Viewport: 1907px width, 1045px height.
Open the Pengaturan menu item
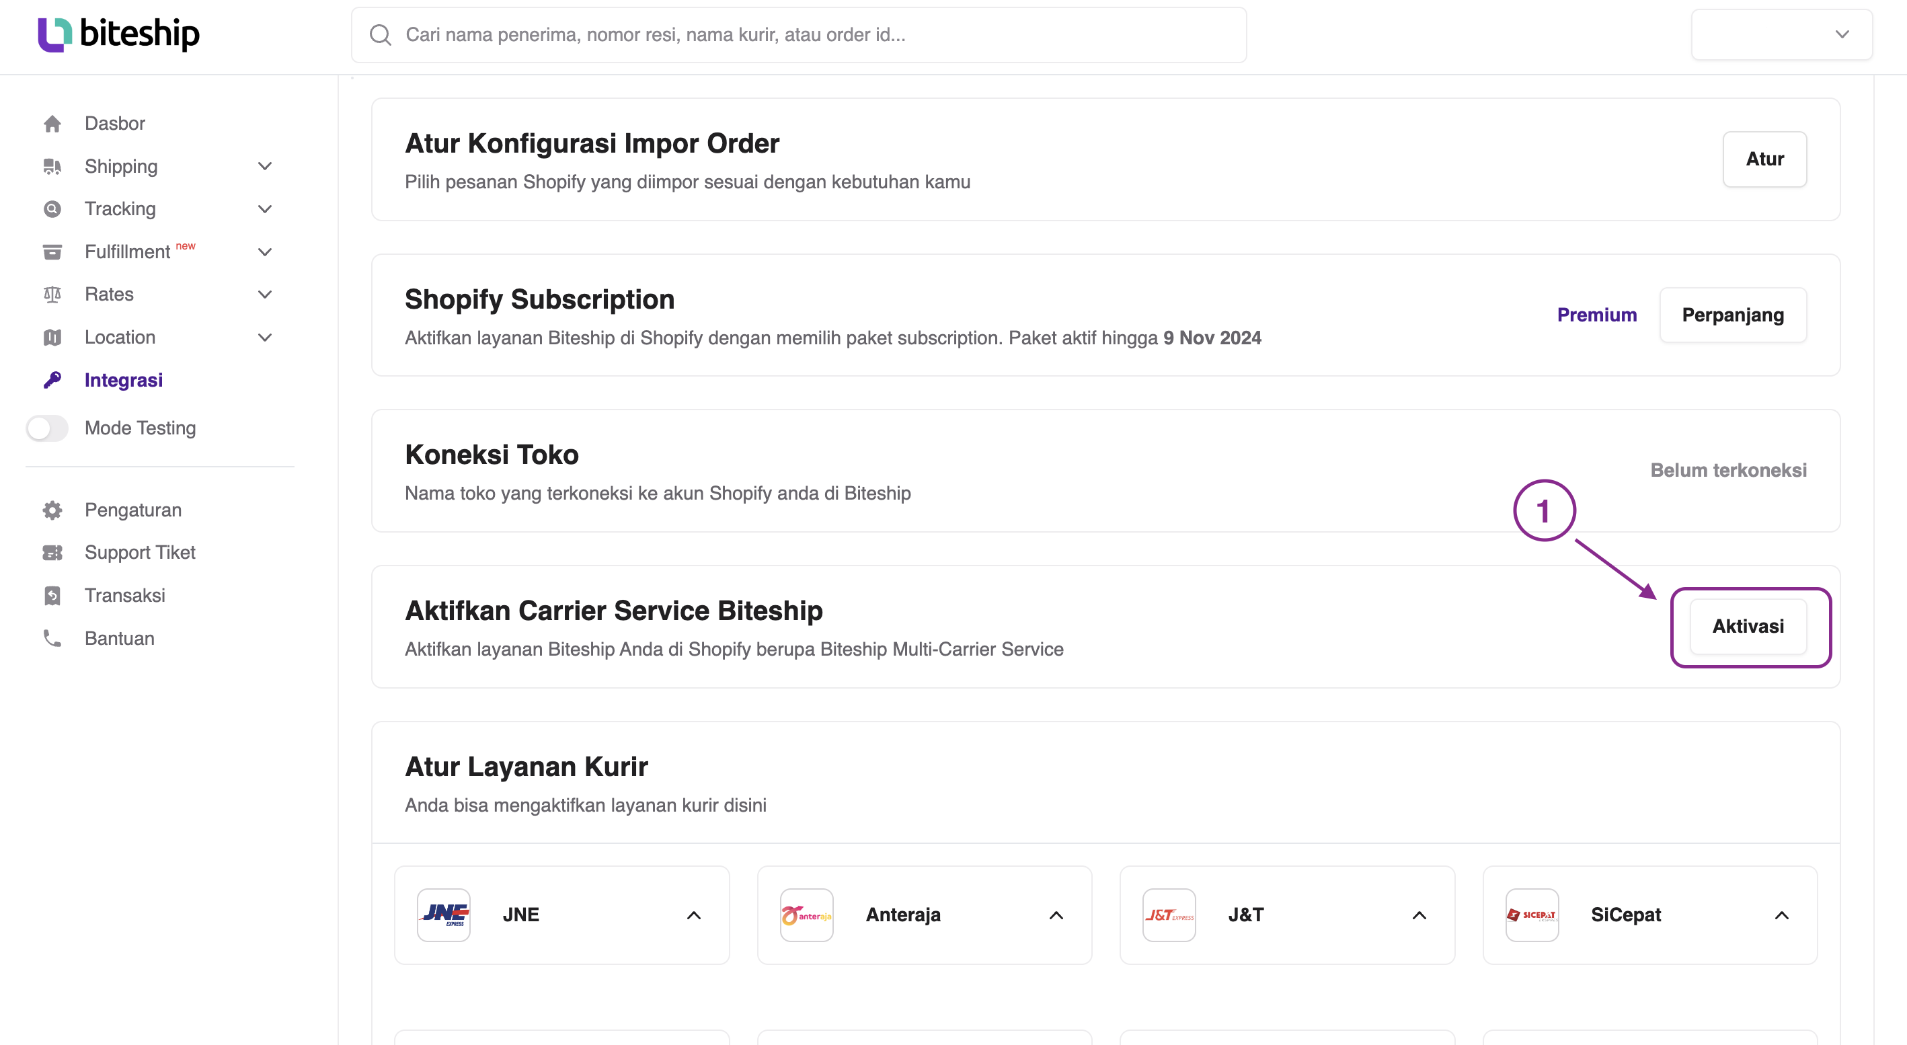pyautogui.click(x=132, y=510)
